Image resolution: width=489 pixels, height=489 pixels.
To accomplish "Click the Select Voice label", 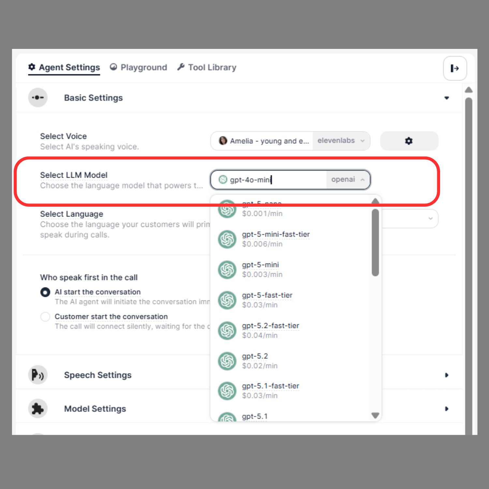I will click(63, 136).
